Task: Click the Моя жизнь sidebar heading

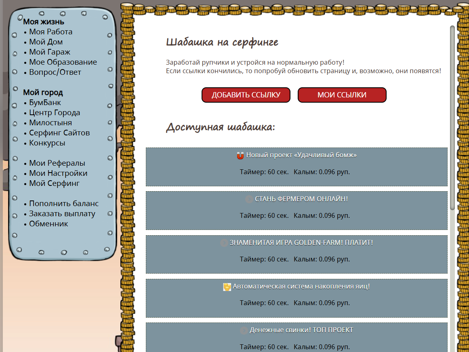Action: click(x=44, y=22)
